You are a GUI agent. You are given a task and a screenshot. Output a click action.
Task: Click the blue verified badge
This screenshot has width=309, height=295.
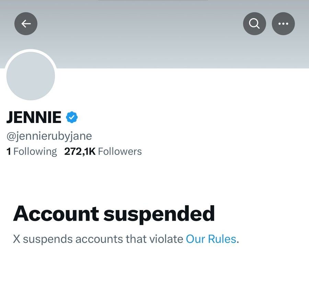tap(72, 118)
